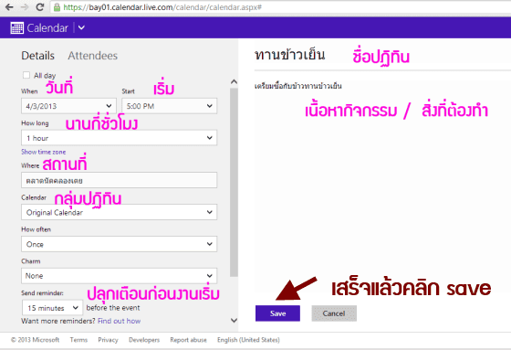Expand the Original Calendar dropdown
This screenshot has width=511, height=350.
[x=120, y=212]
